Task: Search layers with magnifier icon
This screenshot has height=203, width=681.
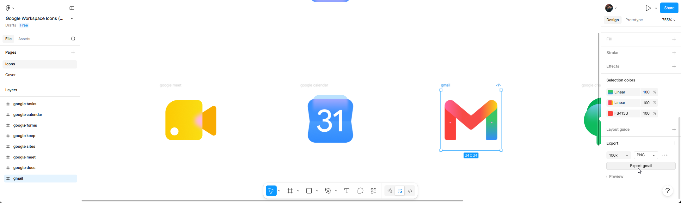Action: 73,39
